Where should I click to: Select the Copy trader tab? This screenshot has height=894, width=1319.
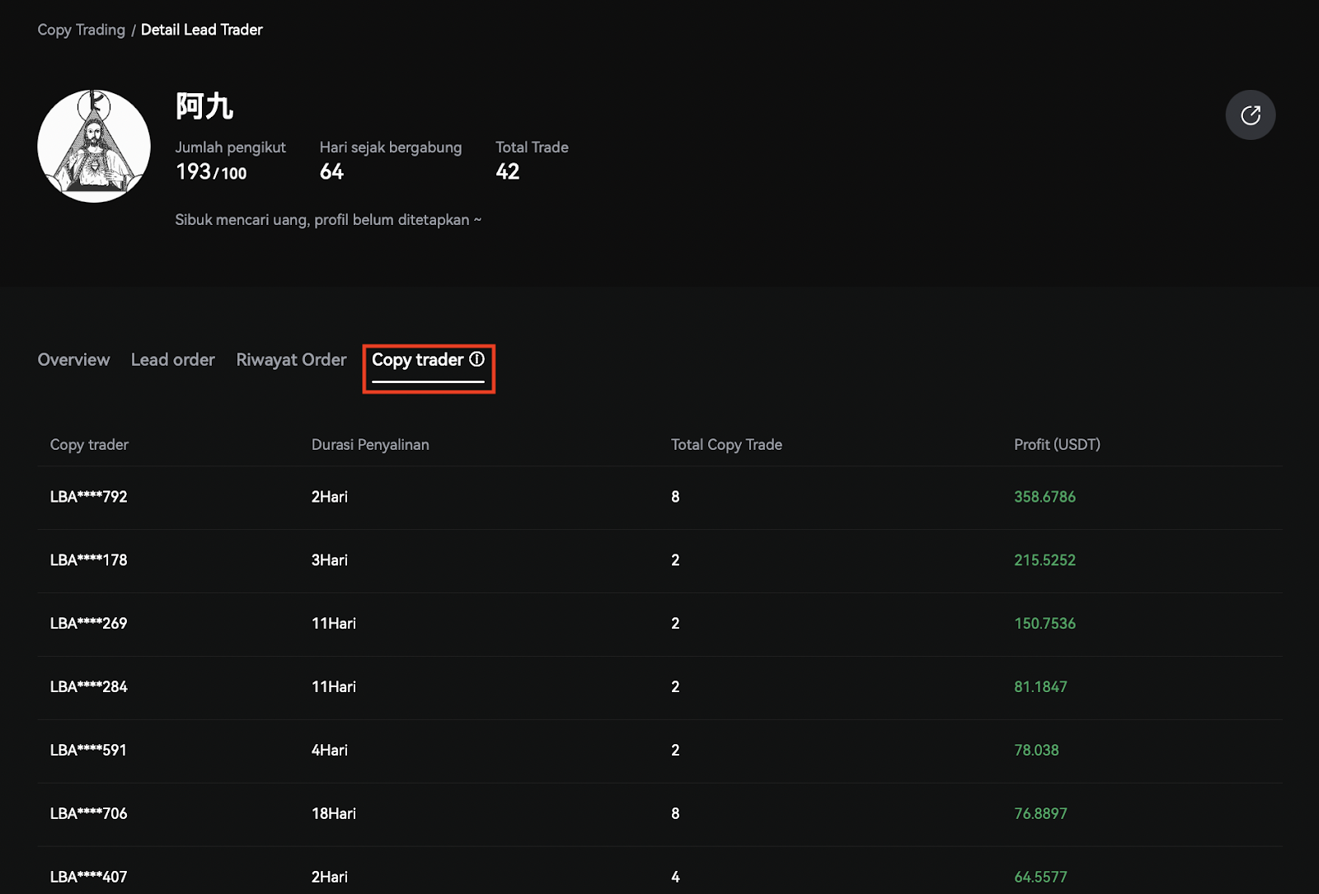point(417,360)
